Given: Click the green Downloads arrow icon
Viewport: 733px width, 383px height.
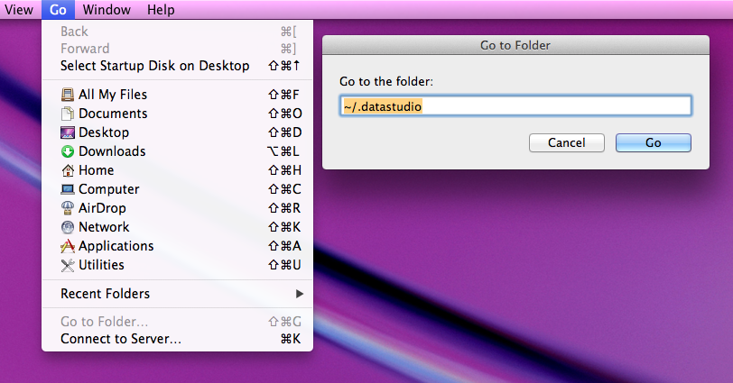Looking at the screenshot, I should [x=68, y=151].
